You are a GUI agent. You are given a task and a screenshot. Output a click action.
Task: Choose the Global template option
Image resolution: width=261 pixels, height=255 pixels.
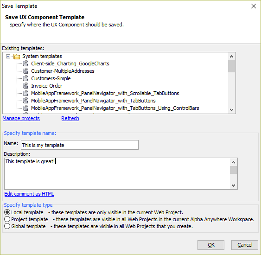(x=7, y=226)
